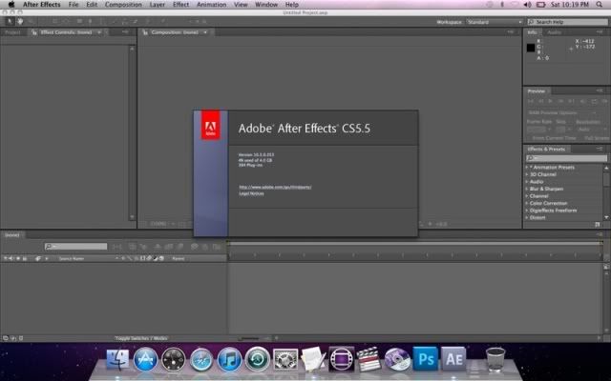The height and width of the screenshot is (381, 611).
Task: Click the work area bar above time ruler
Action: point(415,244)
